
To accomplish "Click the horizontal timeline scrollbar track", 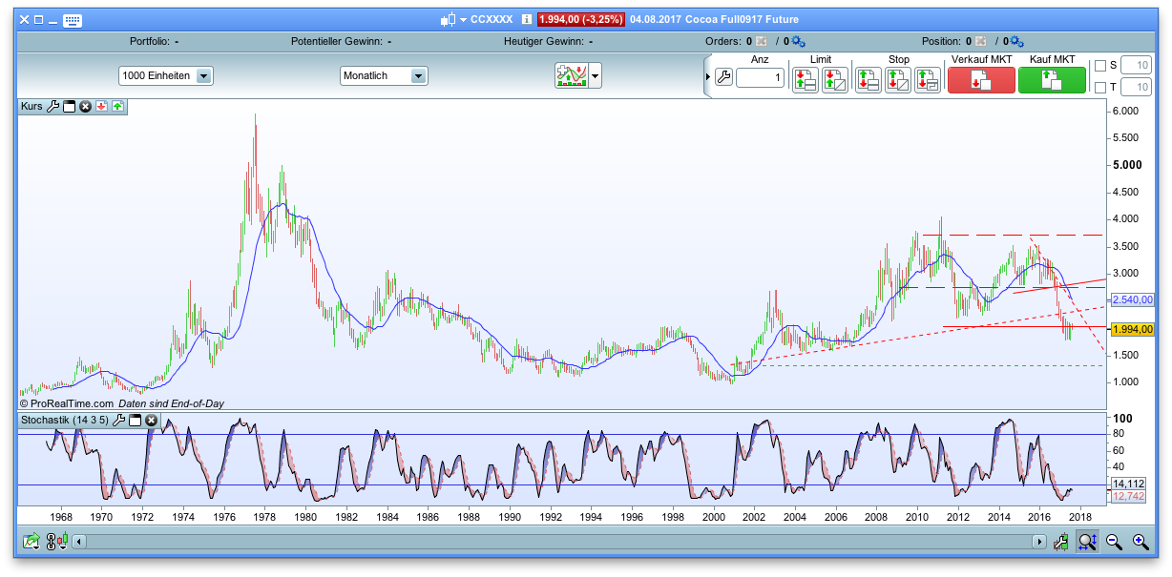I will coord(558,542).
